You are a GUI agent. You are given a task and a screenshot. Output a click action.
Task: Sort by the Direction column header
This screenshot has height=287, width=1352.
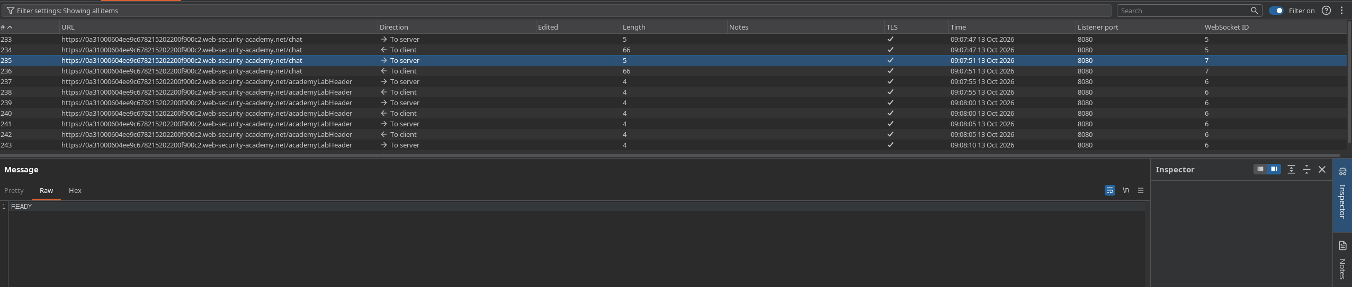point(456,27)
